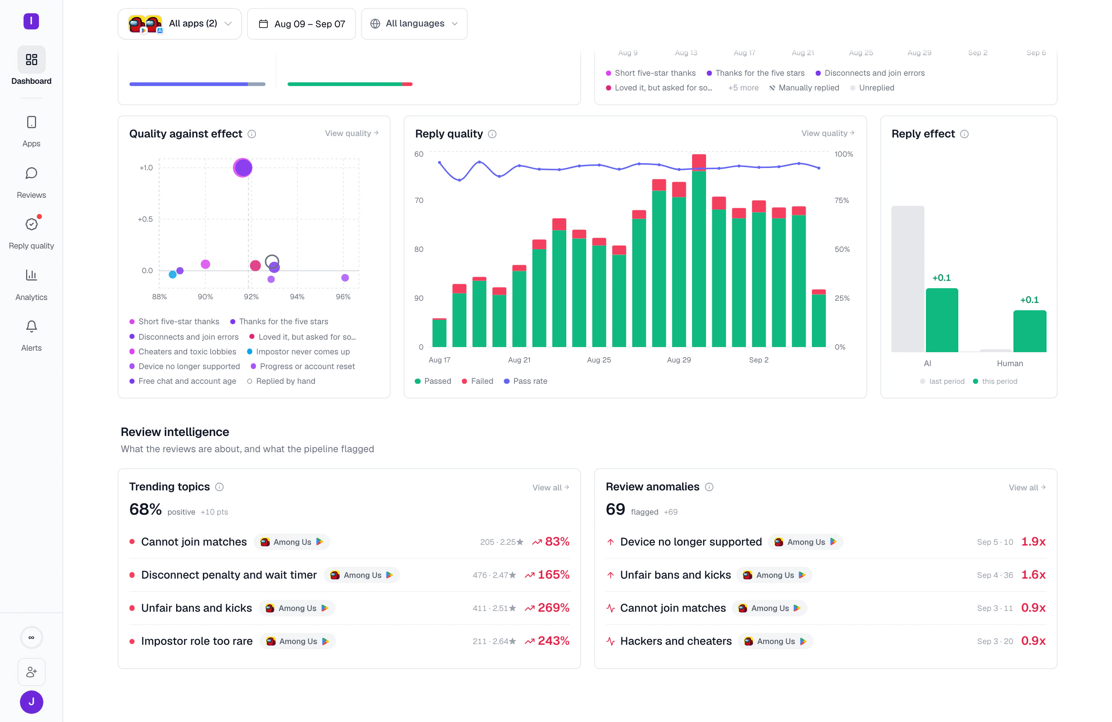Image resolution: width=1112 pixels, height=722 pixels.
Task: Expand the +5 more legend items
Action: click(744, 88)
